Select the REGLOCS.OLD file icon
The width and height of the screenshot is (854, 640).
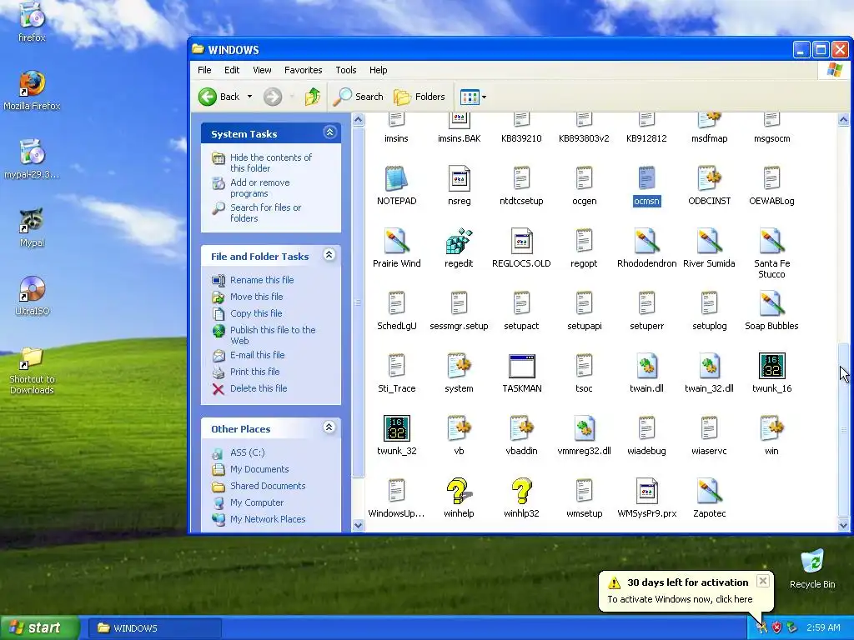(x=521, y=241)
